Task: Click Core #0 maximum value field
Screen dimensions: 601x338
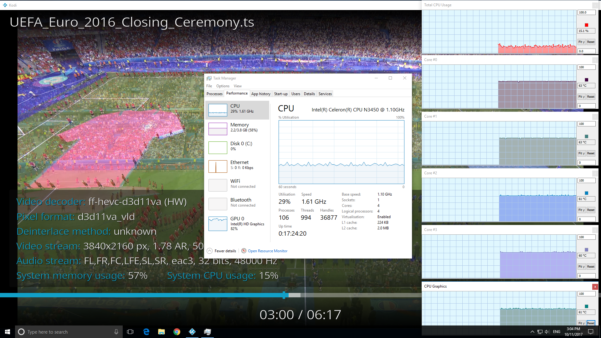Action: [x=586, y=67]
